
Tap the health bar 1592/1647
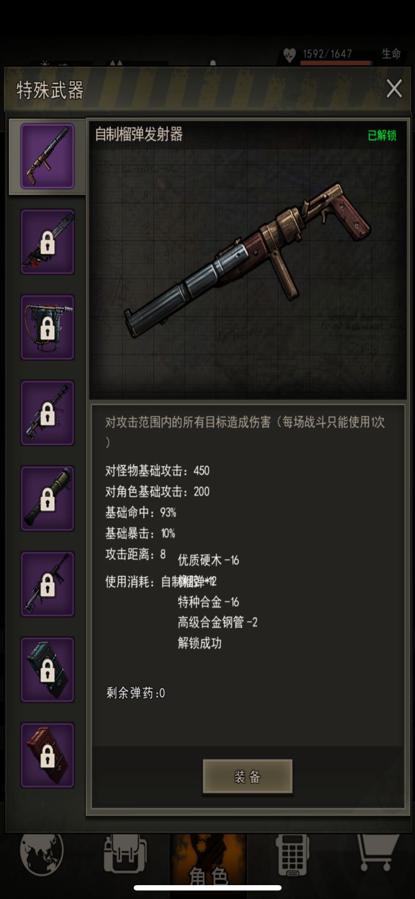click(x=335, y=55)
